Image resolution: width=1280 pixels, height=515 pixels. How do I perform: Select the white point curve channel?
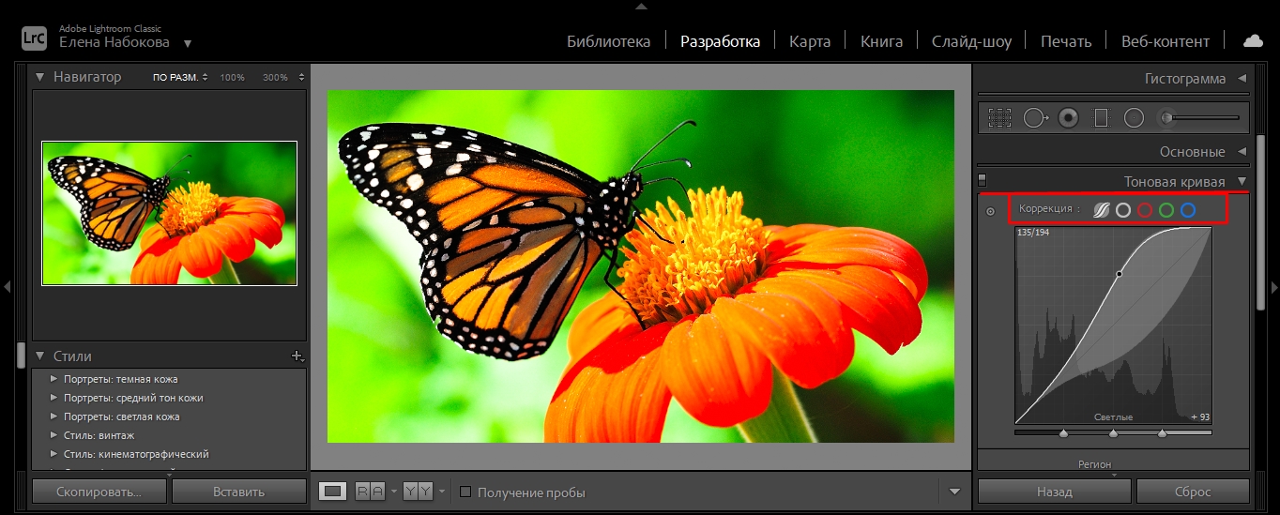click(1123, 210)
